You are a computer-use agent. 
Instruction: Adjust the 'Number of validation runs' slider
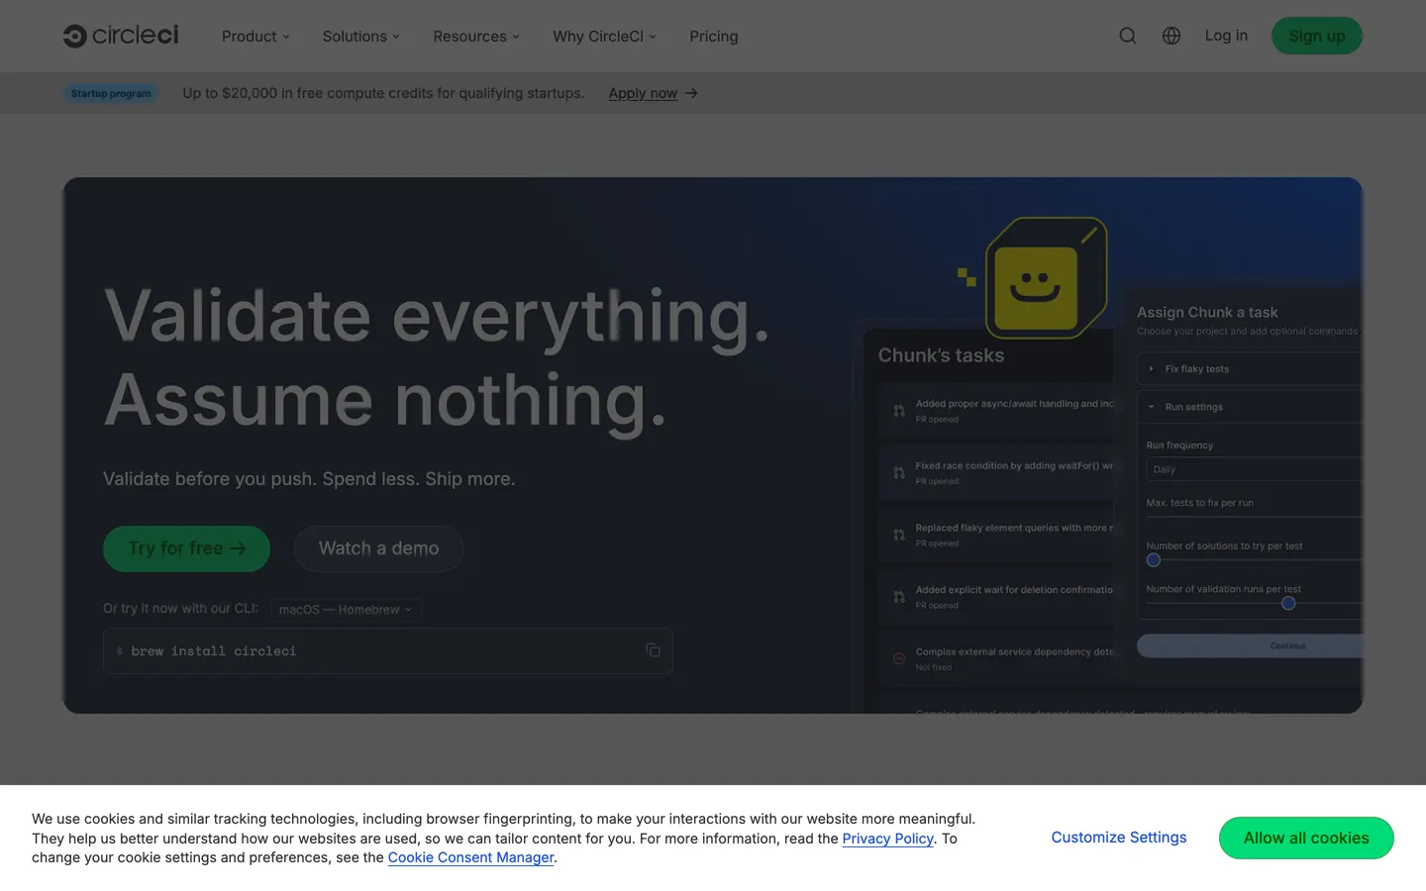click(x=1288, y=603)
